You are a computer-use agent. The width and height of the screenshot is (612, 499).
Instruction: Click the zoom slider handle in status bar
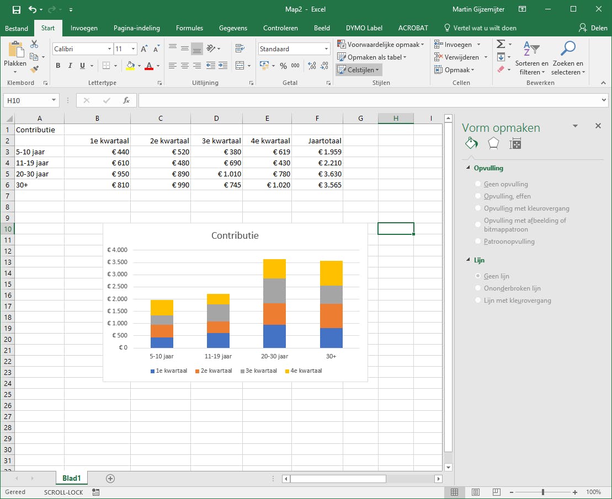[543, 492]
